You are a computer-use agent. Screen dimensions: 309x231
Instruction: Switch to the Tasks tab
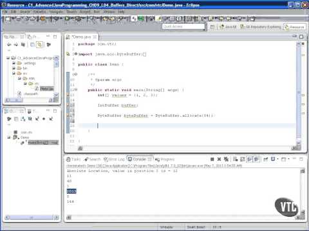[73, 159]
